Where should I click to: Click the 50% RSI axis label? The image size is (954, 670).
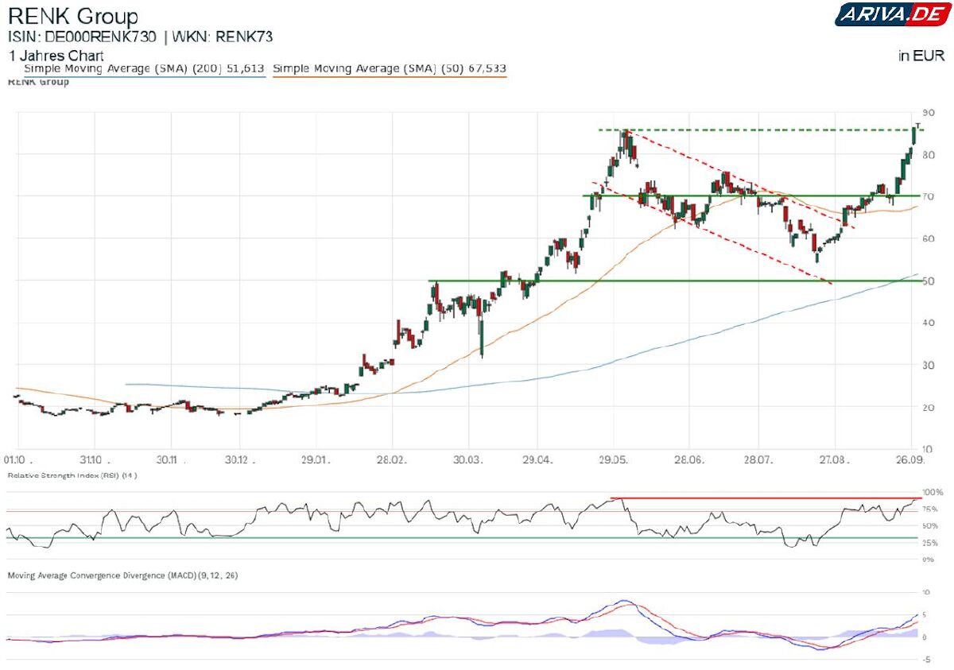(x=929, y=526)
